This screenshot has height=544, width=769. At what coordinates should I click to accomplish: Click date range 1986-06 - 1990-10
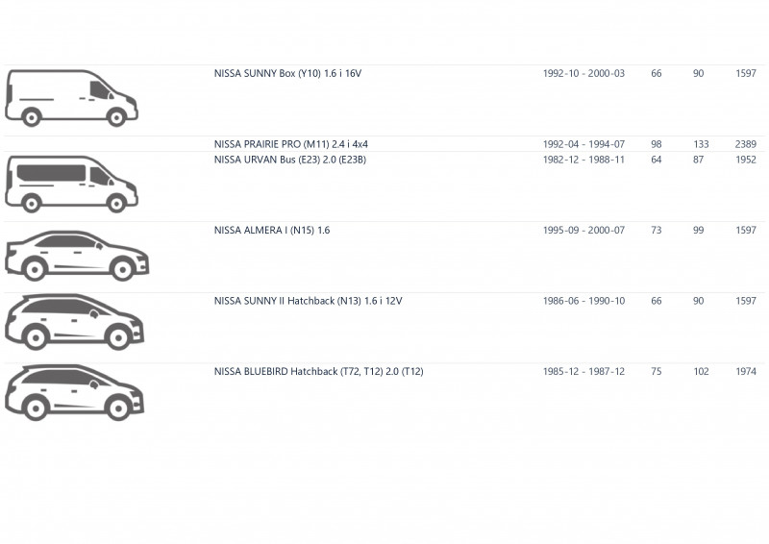click(x=583, y=301)
